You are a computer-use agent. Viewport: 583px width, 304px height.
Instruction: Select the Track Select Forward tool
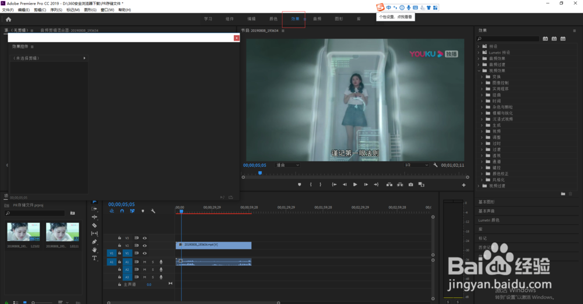click(94, 209)
